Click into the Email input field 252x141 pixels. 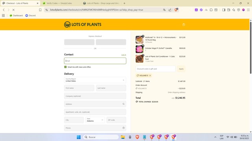[x=95, y=61]
